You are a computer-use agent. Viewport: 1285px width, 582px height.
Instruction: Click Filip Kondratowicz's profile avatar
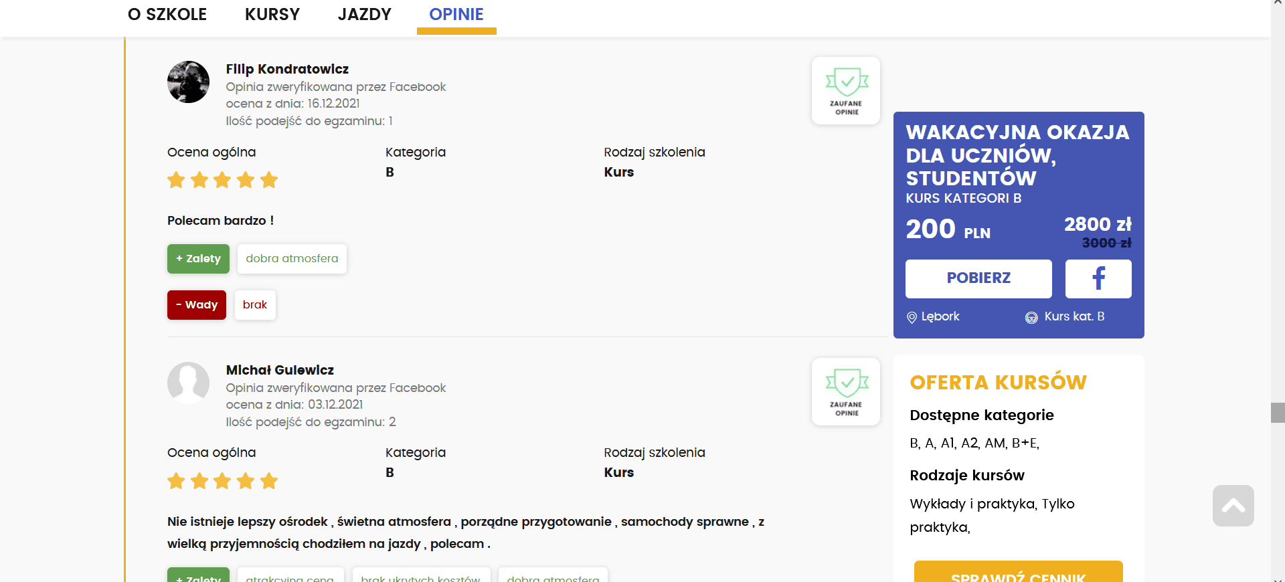click(x=188, y=82)
